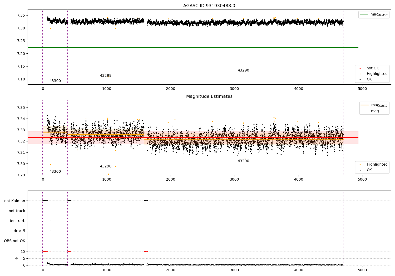Click the green mag AGASC line in top plot

[x=193, y=48]
